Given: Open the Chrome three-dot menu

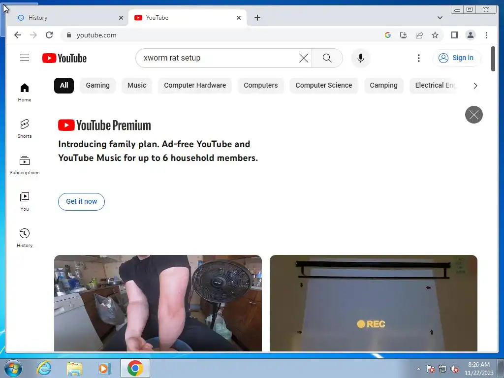Looking at the screenshot, I should point(486,35).
